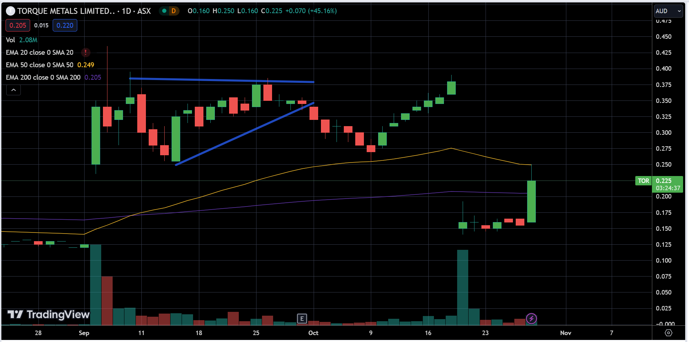The image size is (689, 342).
Task: Click the 0.015 spread value
Action: 41,25
